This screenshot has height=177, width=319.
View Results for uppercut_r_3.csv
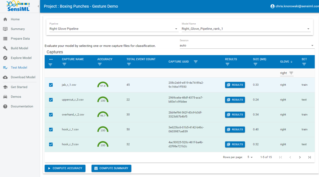pyautogui.click(x=235, y=100)
